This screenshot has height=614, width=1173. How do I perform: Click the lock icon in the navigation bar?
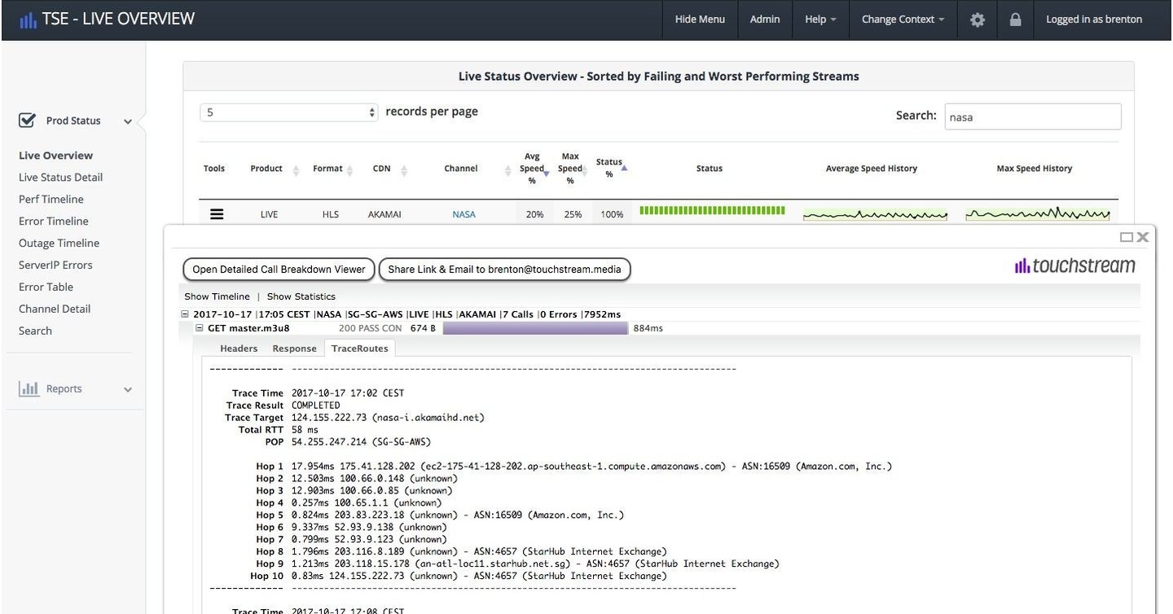pos(1015,19)
